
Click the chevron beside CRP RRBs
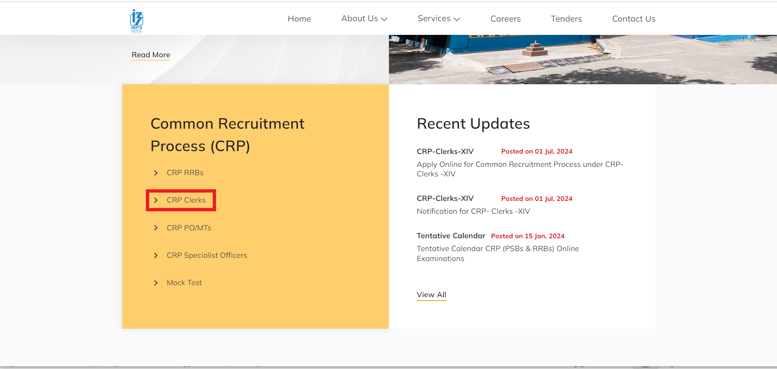156,173
